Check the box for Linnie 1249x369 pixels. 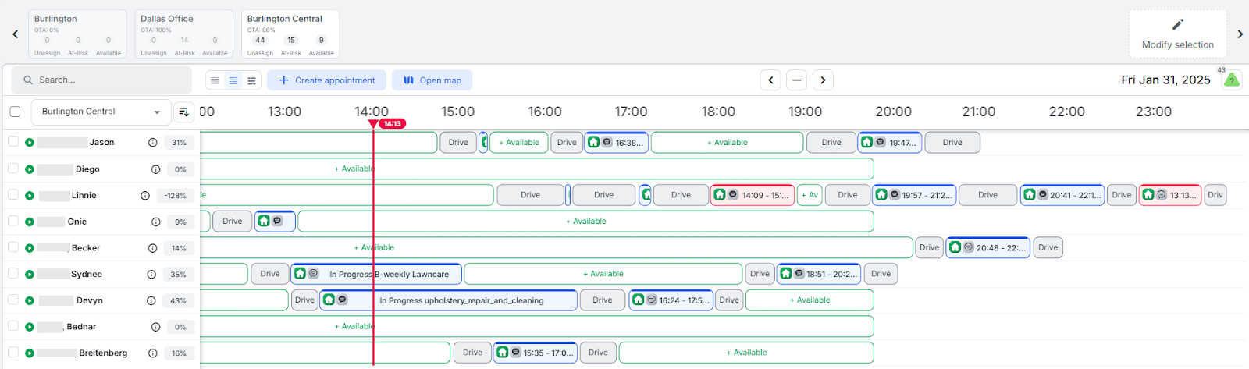(13, 194)
